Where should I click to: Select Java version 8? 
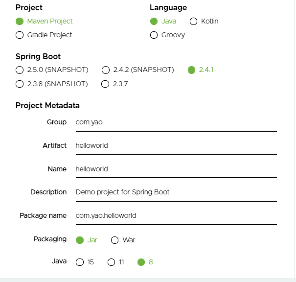pos(141,262)
